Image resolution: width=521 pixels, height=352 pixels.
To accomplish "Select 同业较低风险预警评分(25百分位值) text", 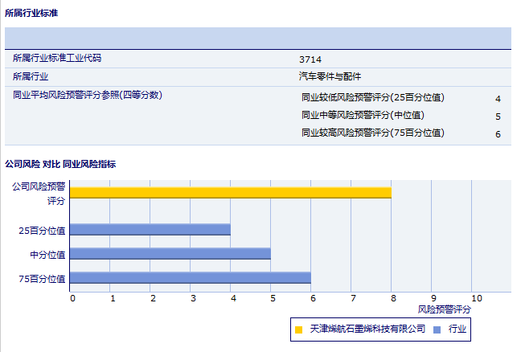I will point(373,97).
